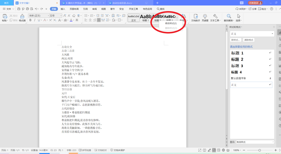Toggle Underline formatting
This screenshot has width=281, height=154.
(39, 20)
